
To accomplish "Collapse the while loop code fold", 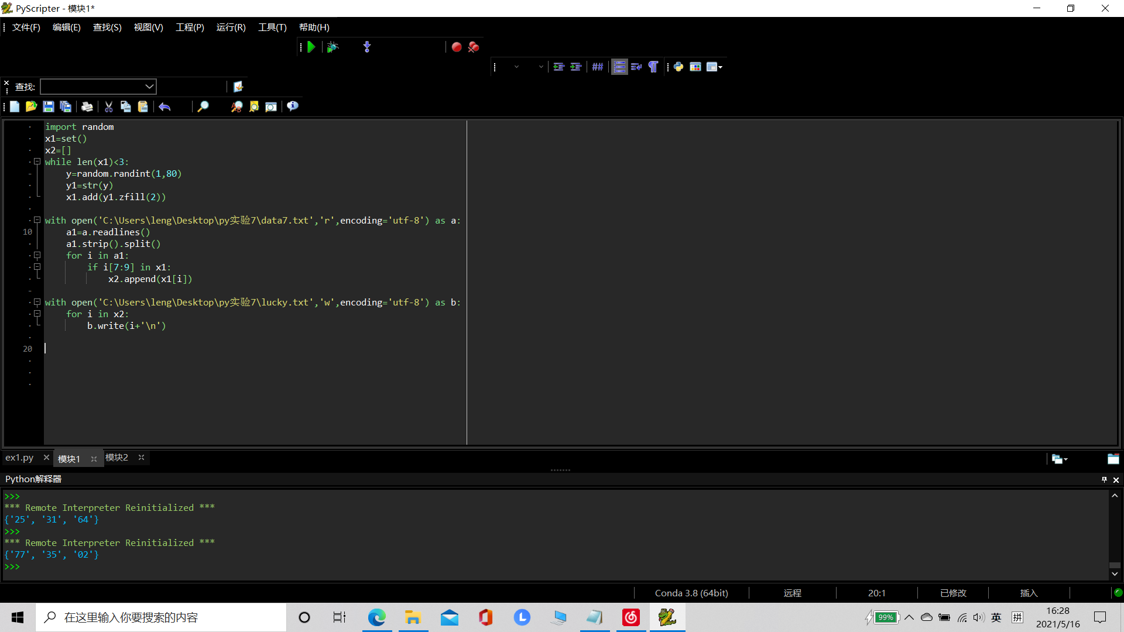I will click(x=37, y=162).
